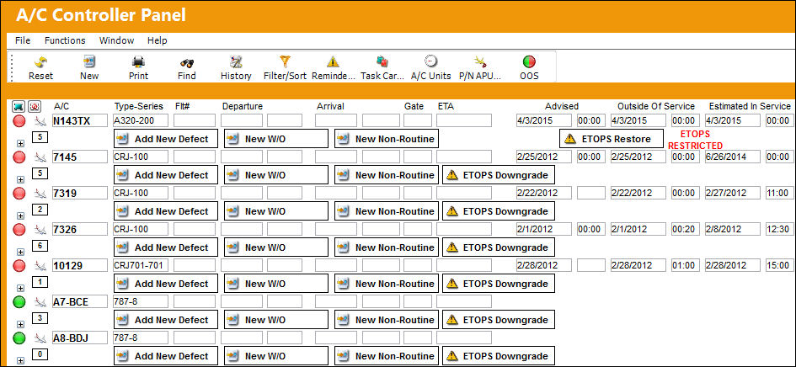Viewport: 796px width, 367px height.
Task: Click the count box 3 under A7-BCE
Action: pyautogui.click(x=40, y=318)
